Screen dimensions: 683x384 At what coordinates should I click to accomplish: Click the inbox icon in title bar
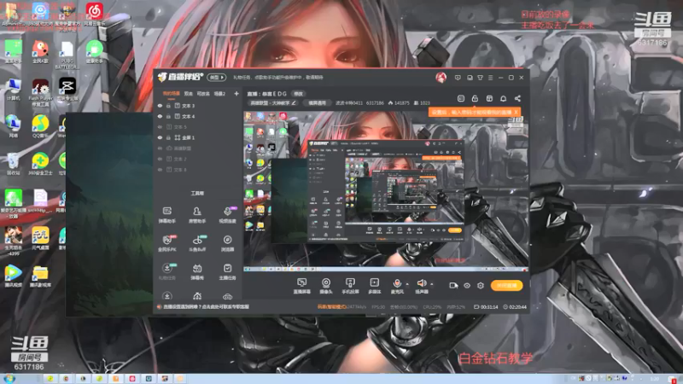coord(470,78)
